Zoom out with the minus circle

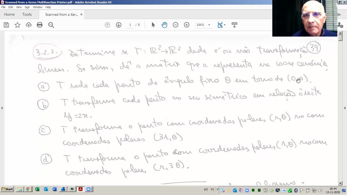176,25
